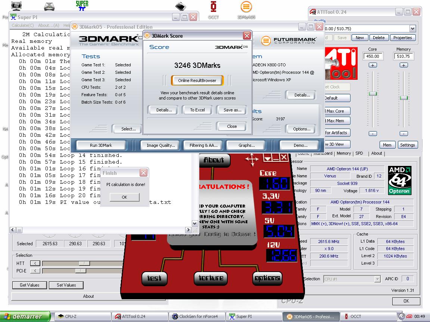Screen dimensions: 430x322
Task: Switch to the About tab in CPU-Z
Action: pos(377,153)
